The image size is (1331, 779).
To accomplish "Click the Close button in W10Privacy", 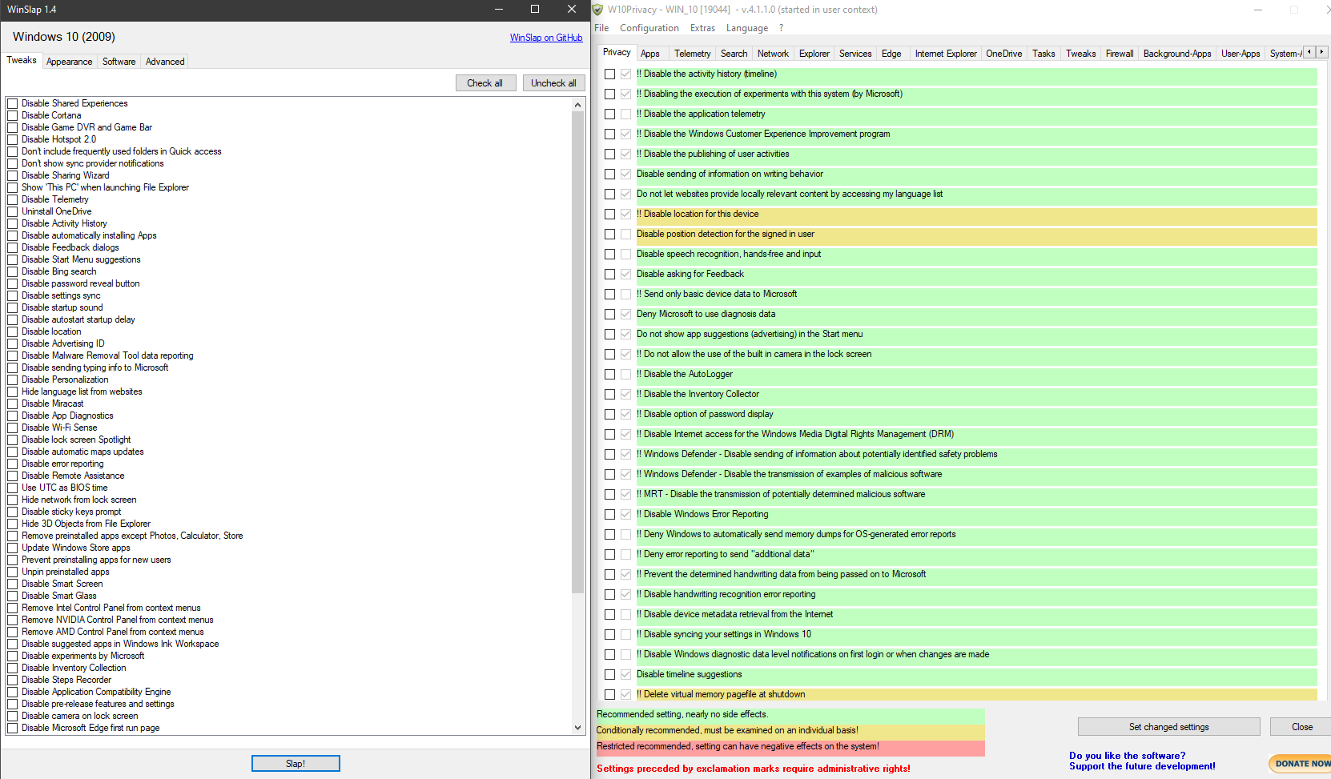I will [x=1301, y=727].
